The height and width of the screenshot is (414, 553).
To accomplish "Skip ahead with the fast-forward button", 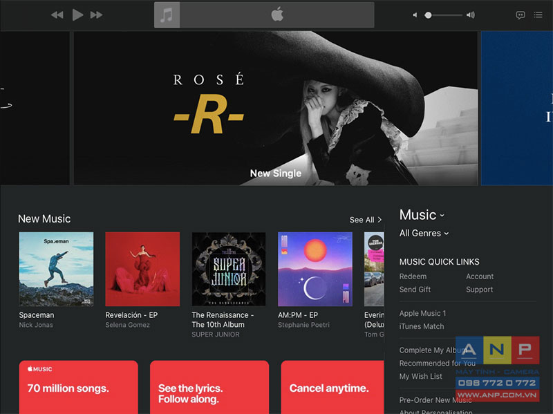I will [x=96, y=15].
